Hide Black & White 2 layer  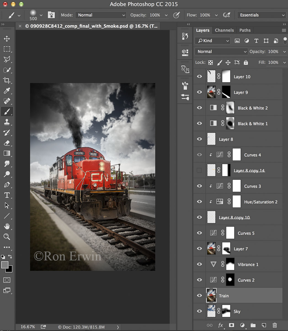pos(199,108)
